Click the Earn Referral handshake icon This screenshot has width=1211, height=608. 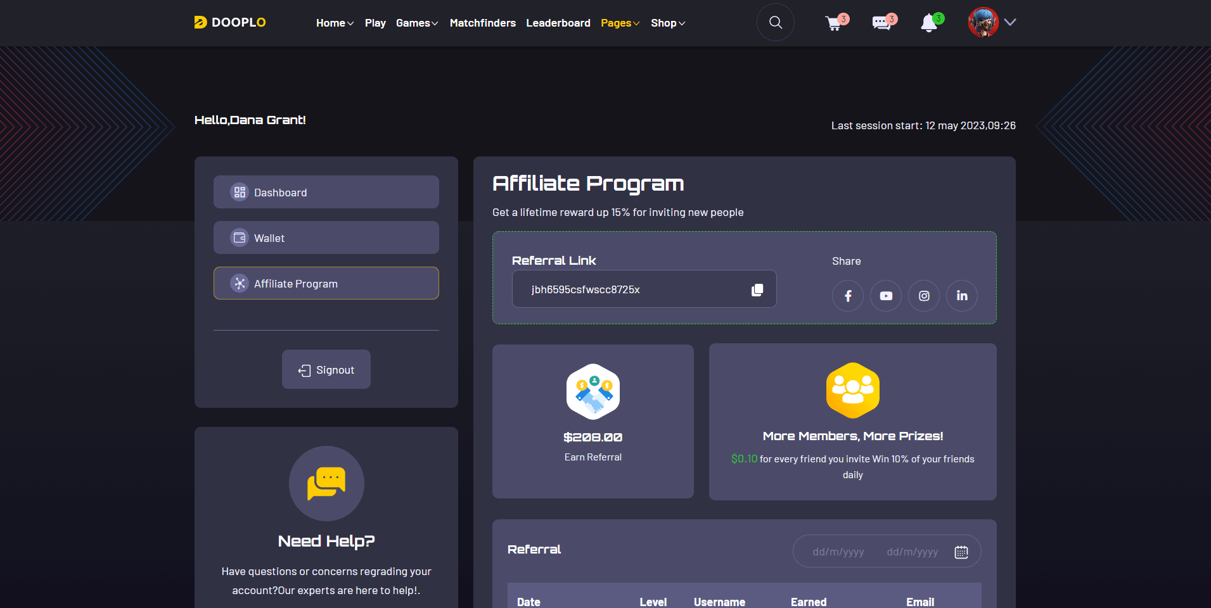pyautogui.click(x=593, y=391)
